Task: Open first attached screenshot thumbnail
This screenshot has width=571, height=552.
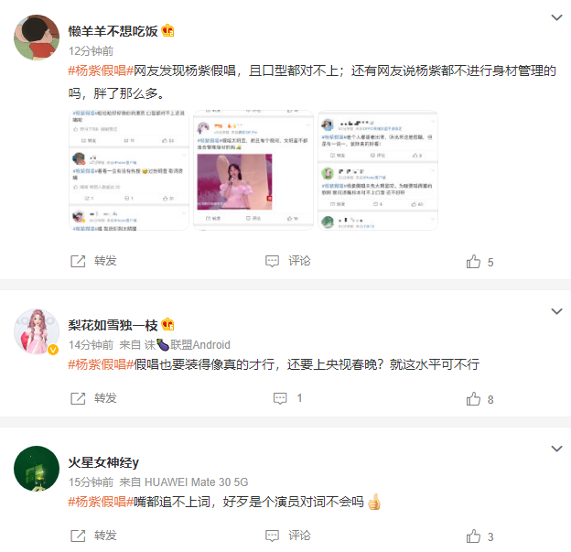Action: 129,170
